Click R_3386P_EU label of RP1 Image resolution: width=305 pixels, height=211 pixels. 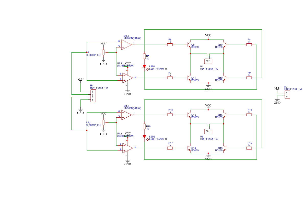point(93,55)
